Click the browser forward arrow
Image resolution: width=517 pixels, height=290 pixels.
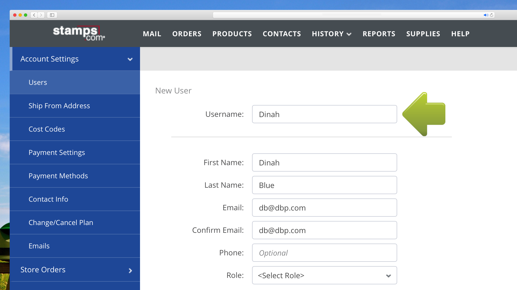[x=41, y=15]
